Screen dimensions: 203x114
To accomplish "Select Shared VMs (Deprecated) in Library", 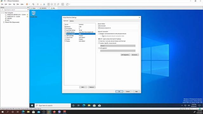I will [12, 22].
